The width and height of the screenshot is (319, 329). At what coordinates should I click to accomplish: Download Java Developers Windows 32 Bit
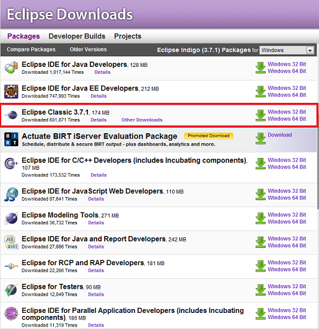tap(287, 64)
